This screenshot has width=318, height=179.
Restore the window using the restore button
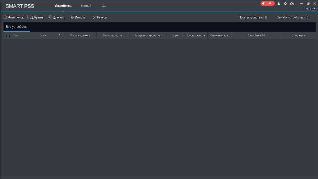pos(308,3)
